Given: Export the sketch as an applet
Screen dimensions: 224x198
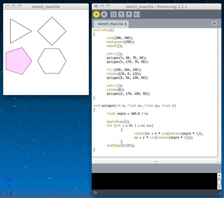Looking at the screenshot, I should click(x=137, y=14).
